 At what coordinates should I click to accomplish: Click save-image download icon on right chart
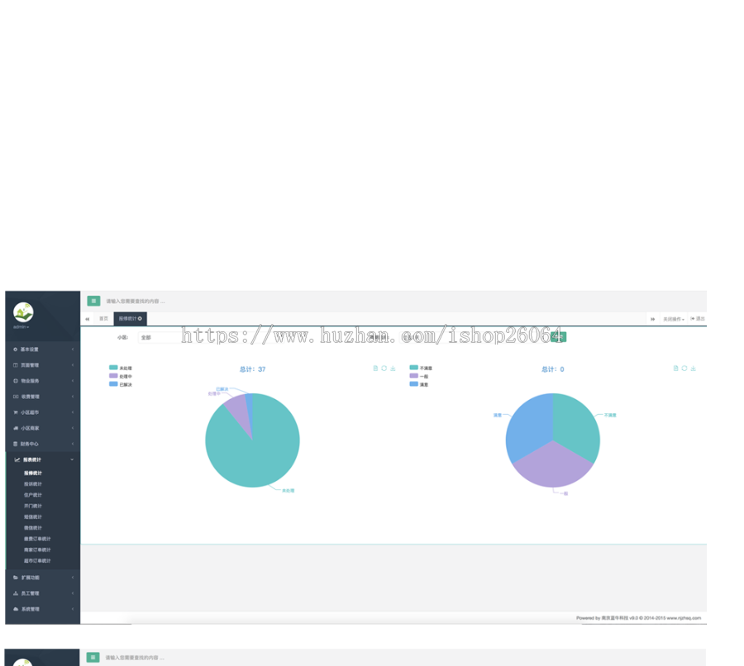click(x=694, y=368)
